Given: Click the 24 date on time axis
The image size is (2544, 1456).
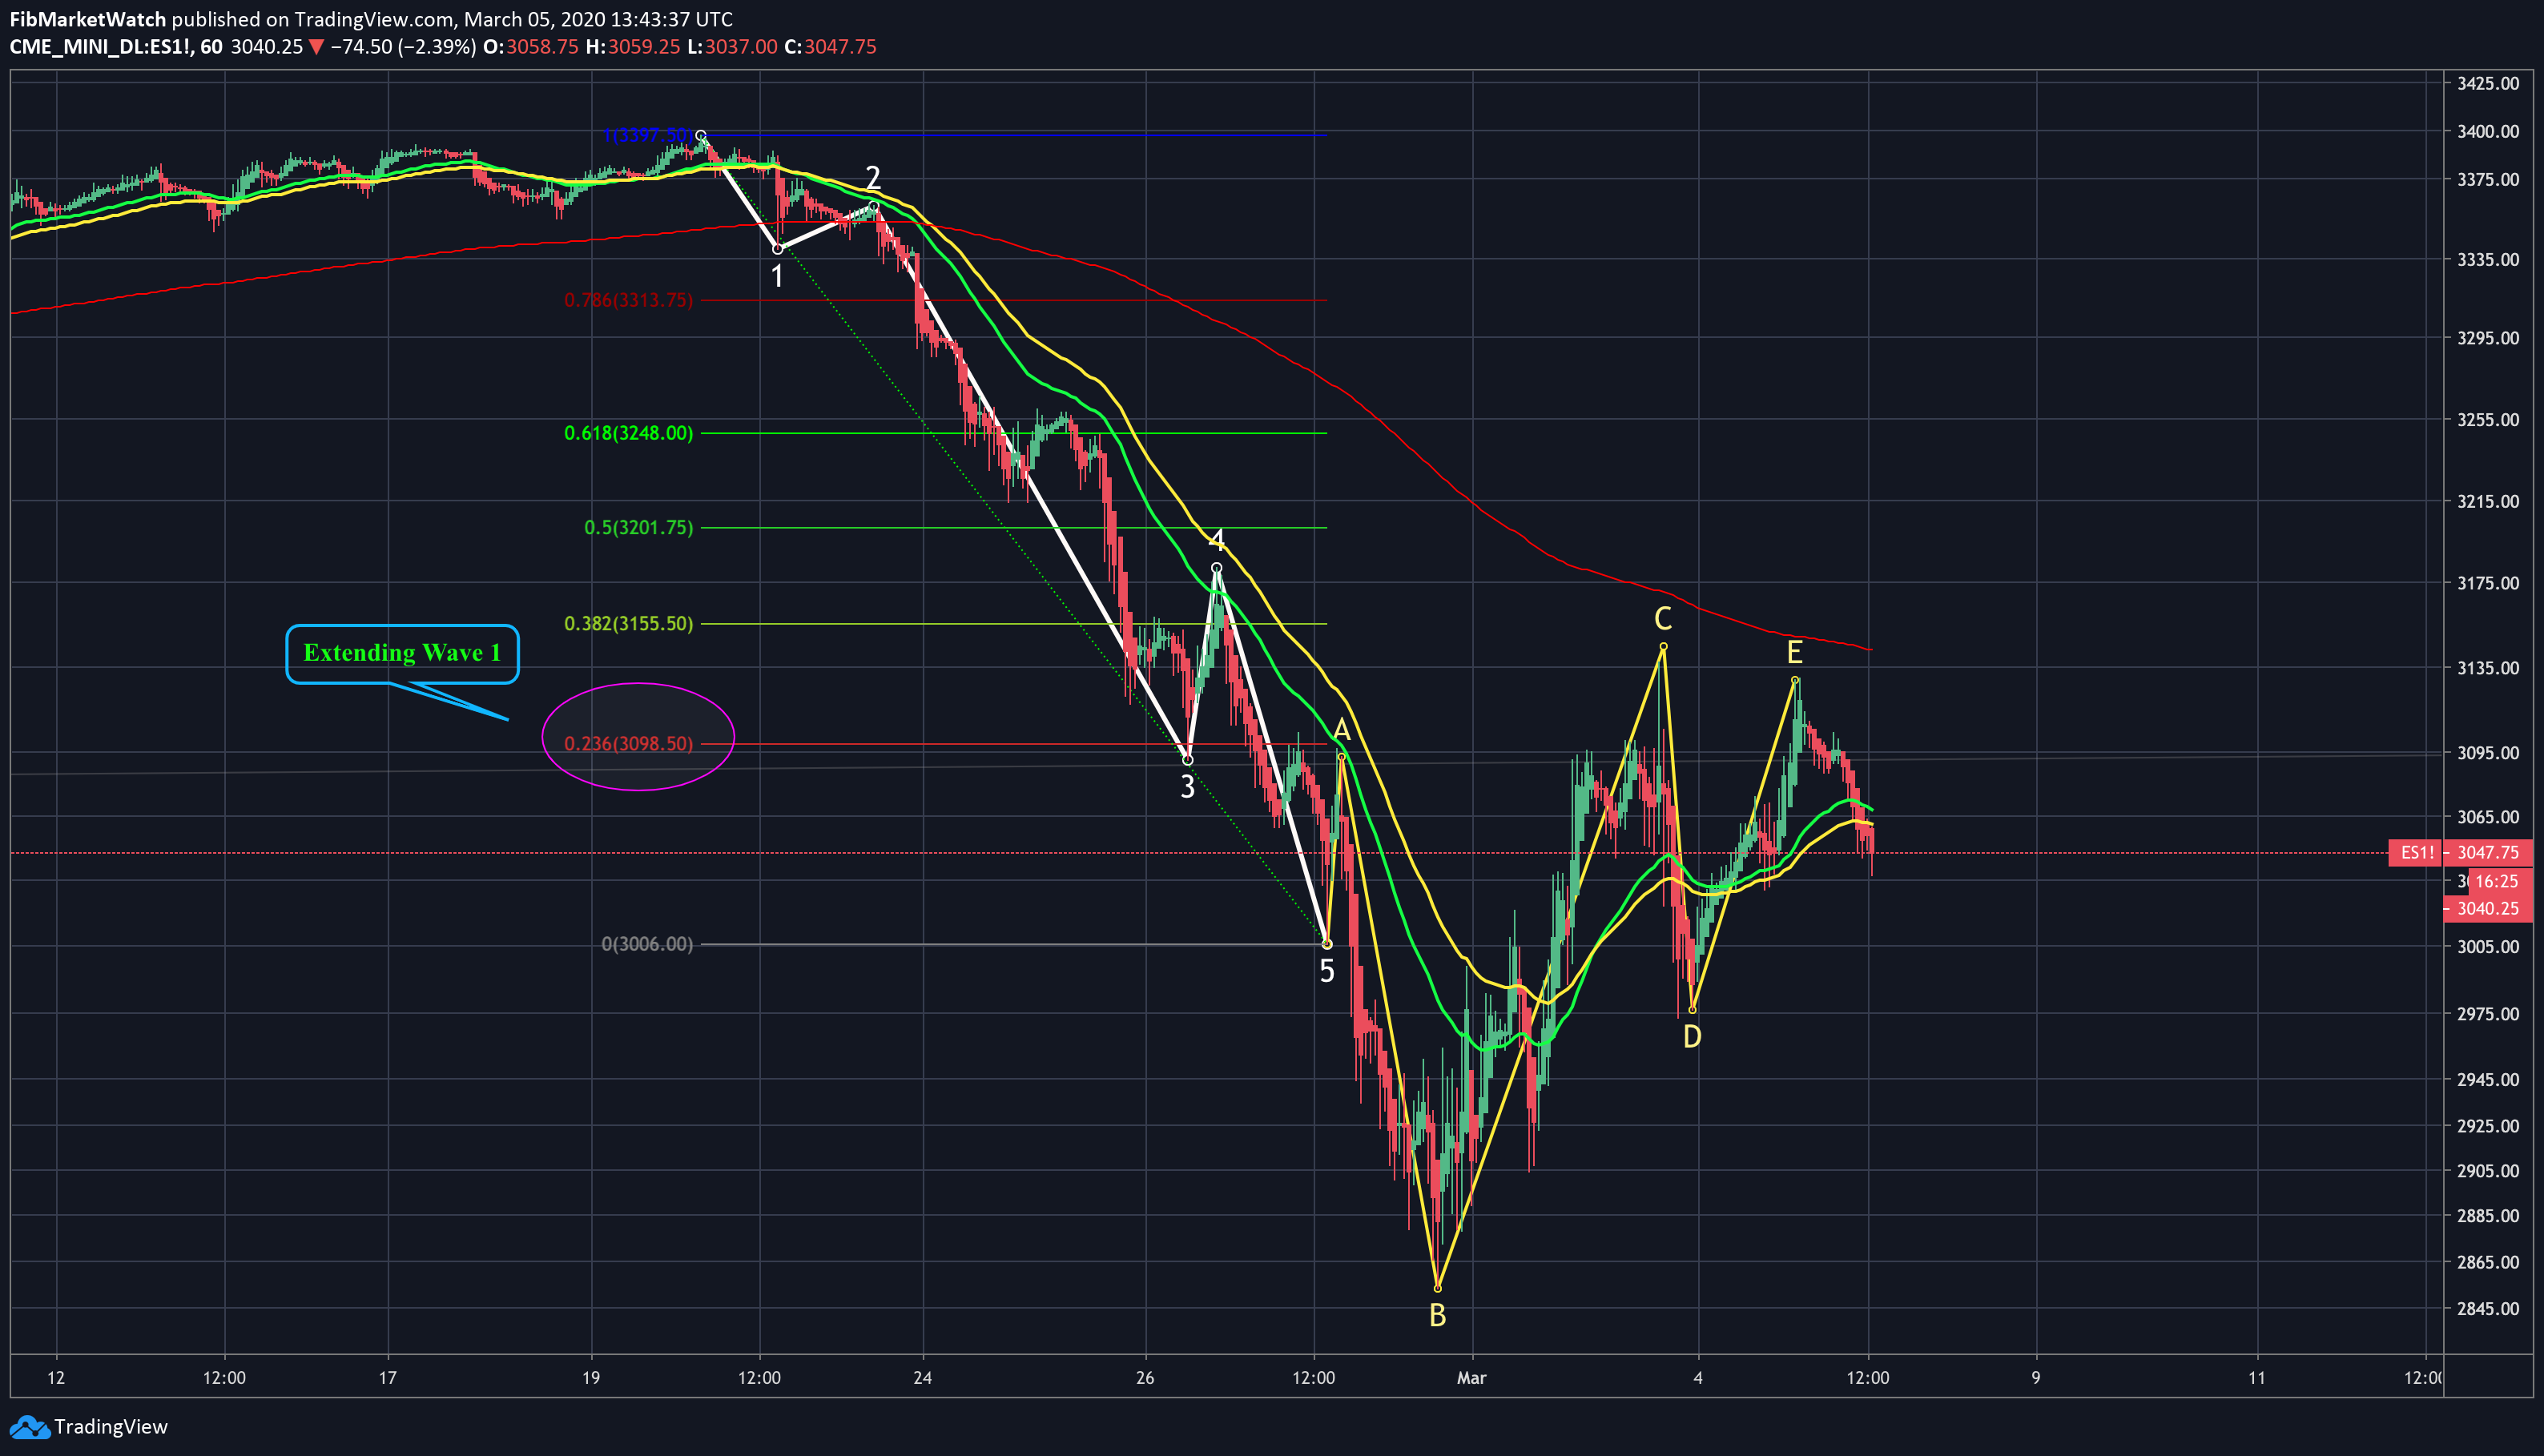Looking at the screenshot, I should 922,1378.
